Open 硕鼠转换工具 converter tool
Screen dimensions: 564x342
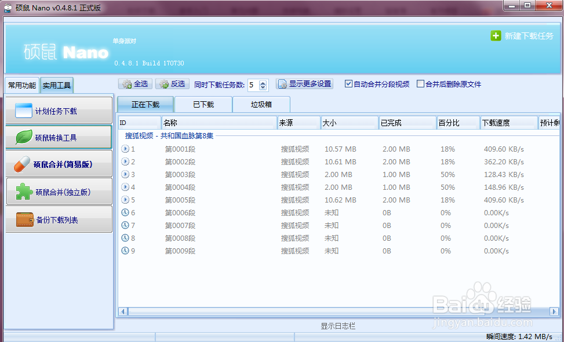click(59, 137)
